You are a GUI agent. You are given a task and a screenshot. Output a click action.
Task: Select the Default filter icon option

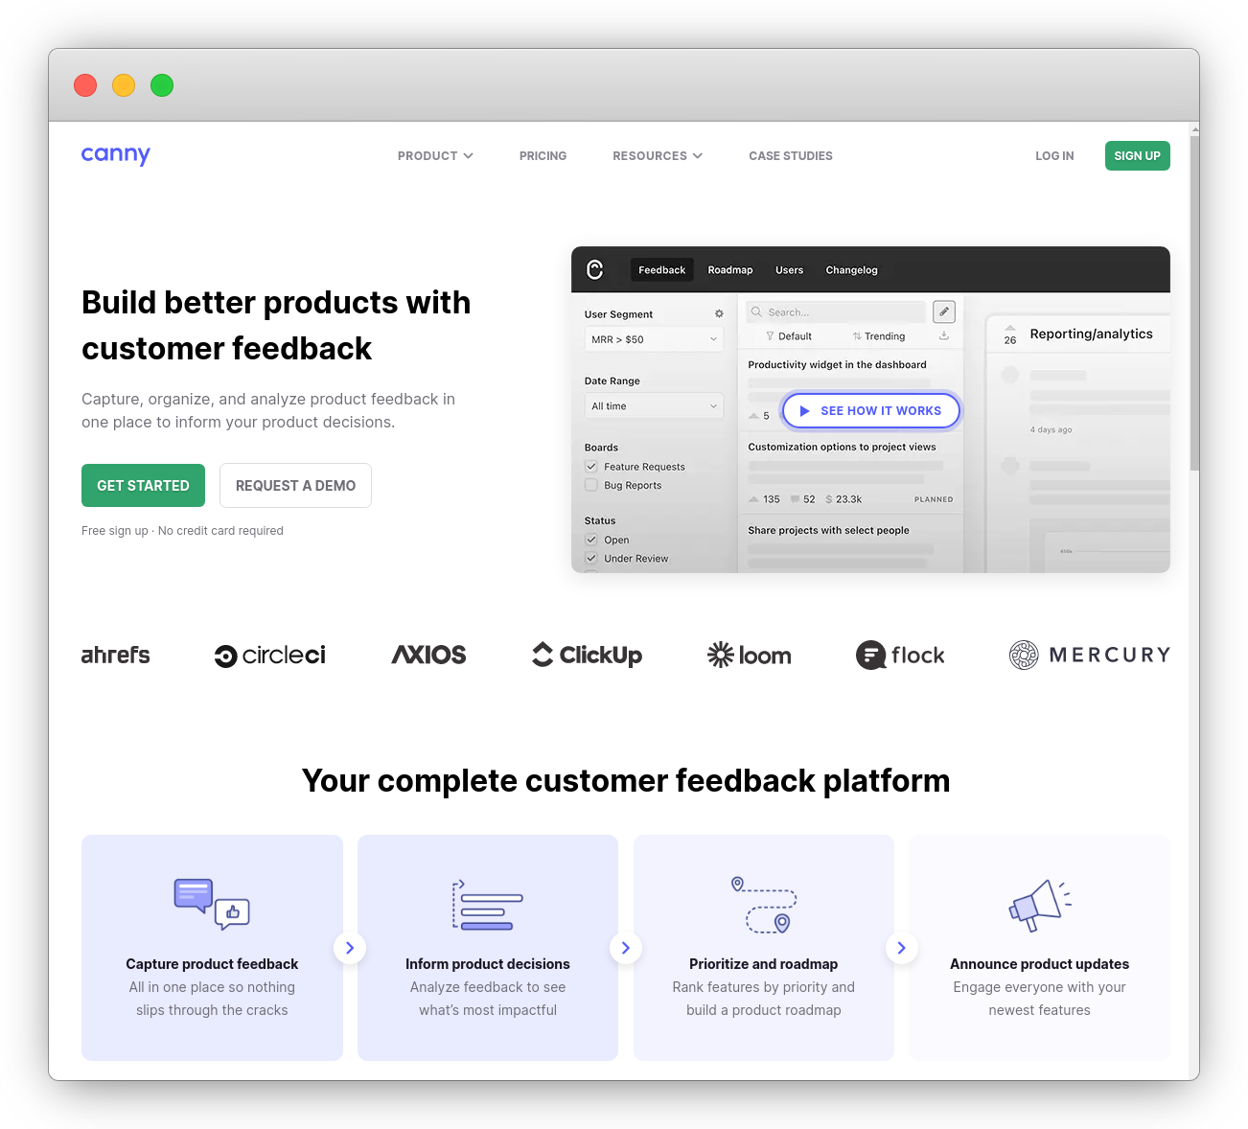point(789,336)
